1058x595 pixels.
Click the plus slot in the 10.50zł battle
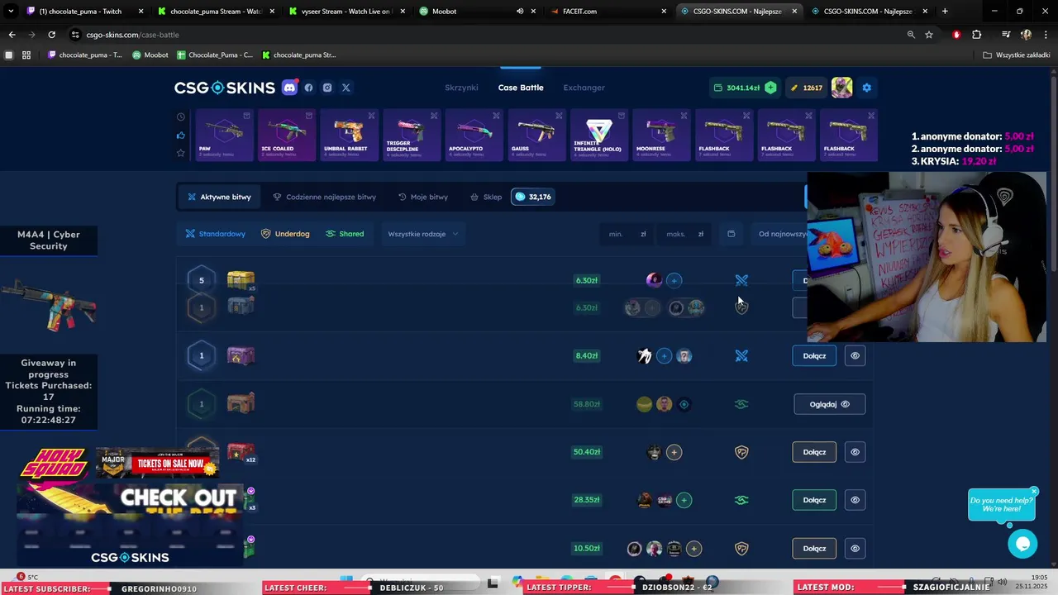[694, 549]
